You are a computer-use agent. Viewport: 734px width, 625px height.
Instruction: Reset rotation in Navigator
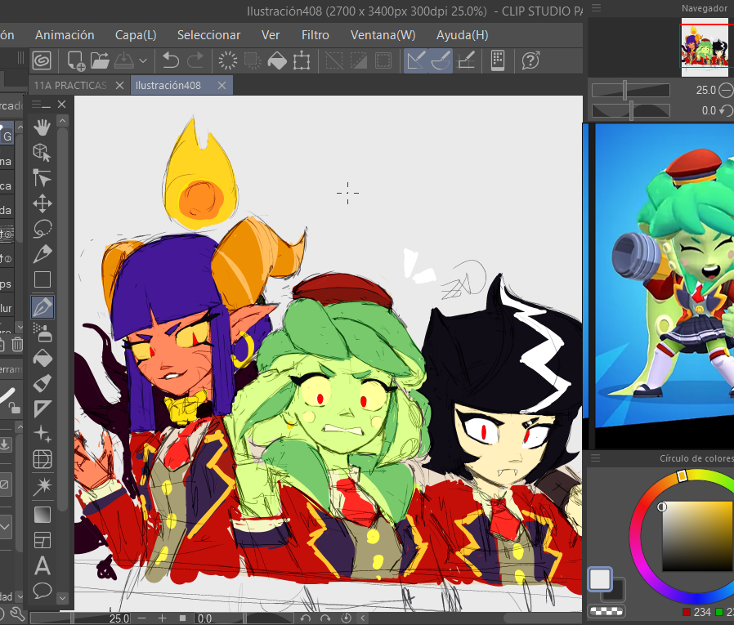point(726,111)
